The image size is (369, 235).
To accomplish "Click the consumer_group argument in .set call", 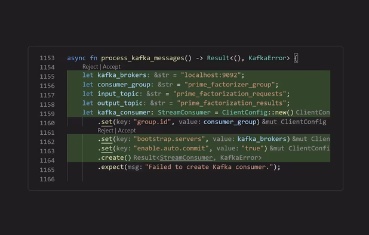I will click(230, 122).
